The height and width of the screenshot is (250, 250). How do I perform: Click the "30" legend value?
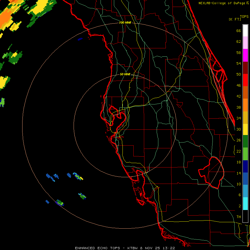[239, 129]
